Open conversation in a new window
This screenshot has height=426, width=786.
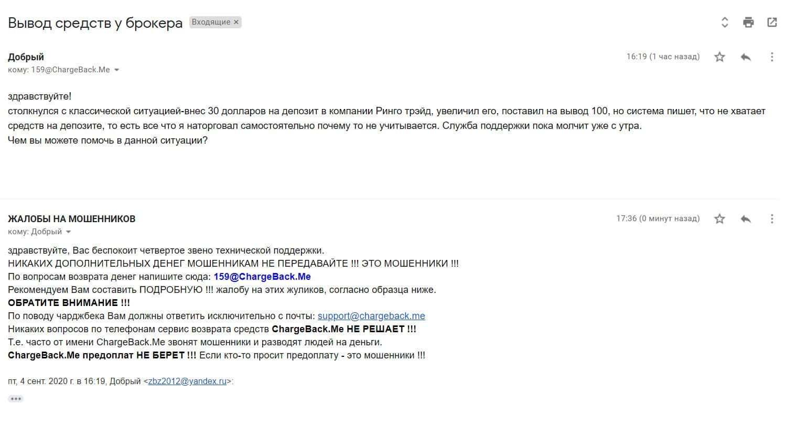(772, 22)
